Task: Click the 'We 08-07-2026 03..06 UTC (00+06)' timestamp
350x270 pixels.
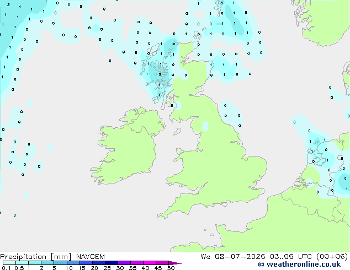Action: [x=274, y=257]
